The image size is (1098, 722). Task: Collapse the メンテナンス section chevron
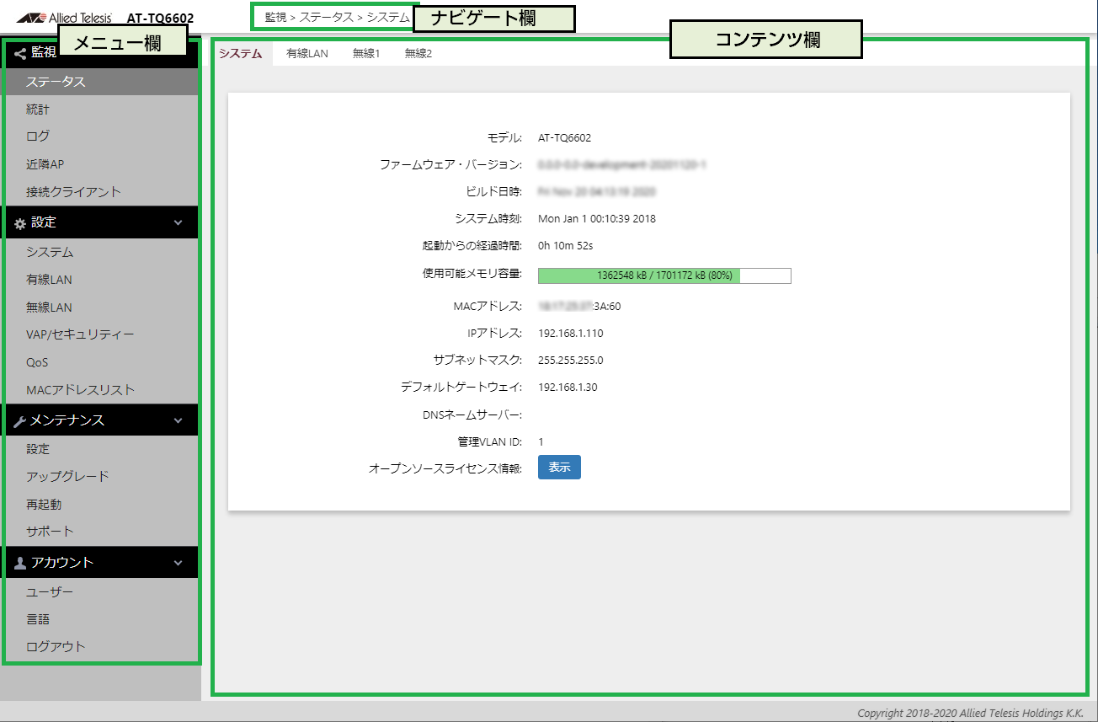tap(178, 420)
